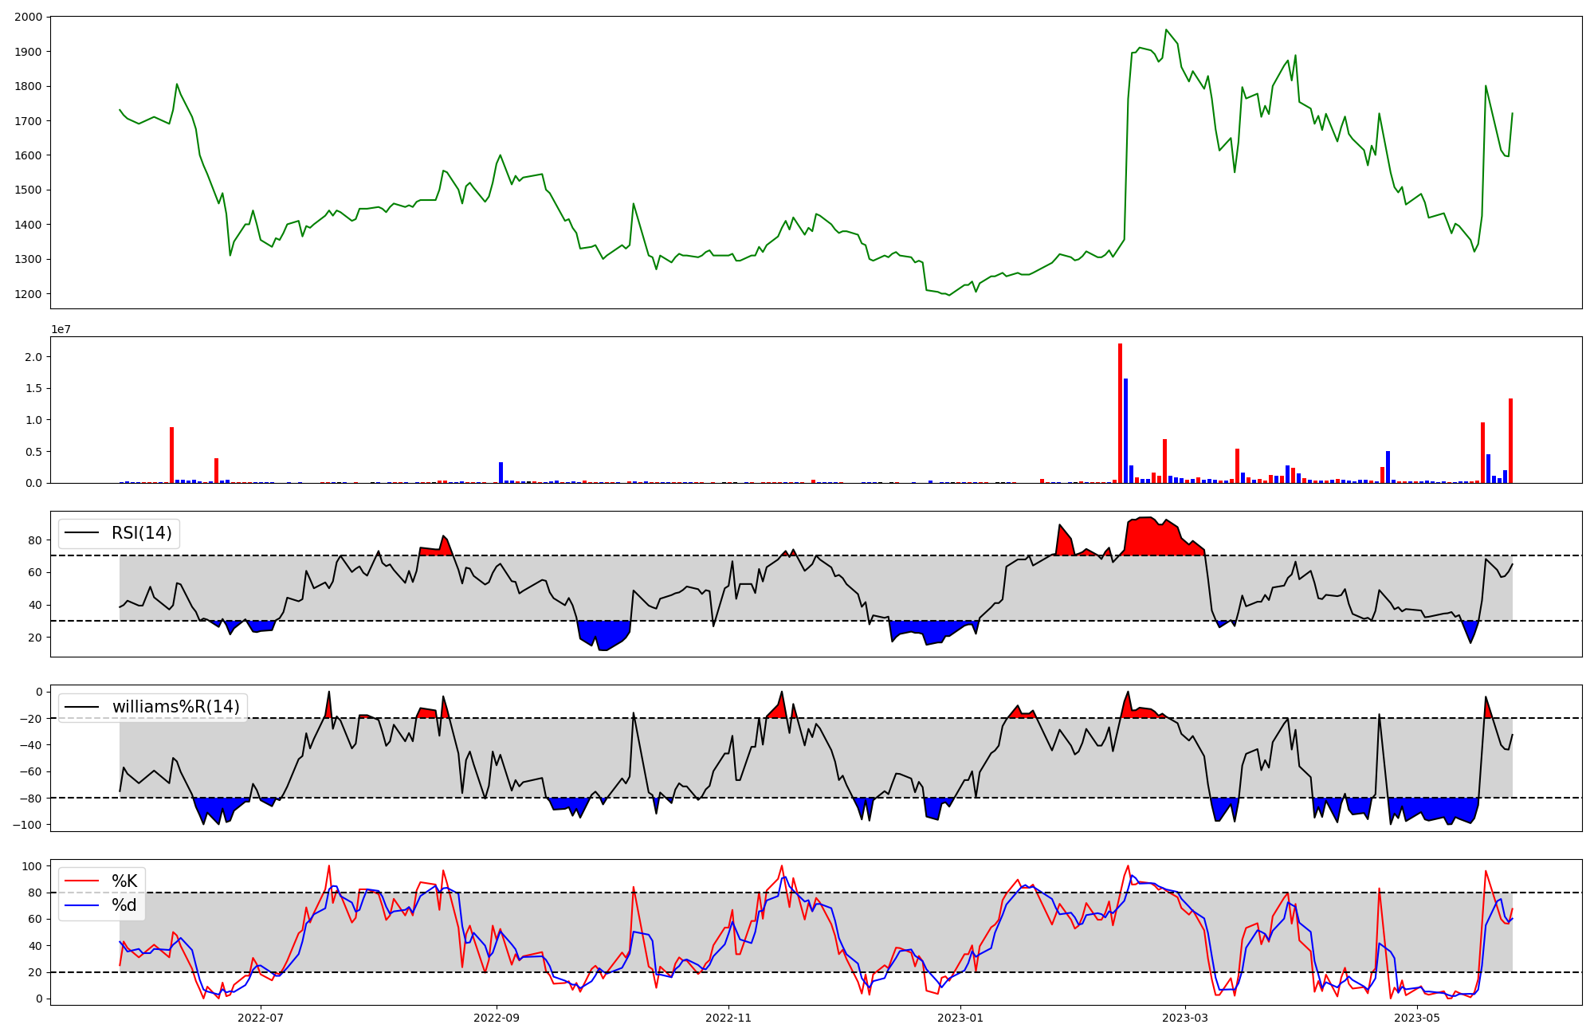Select the 2023-01 date tick label

pyautogui.click(x=960, y=1018)
